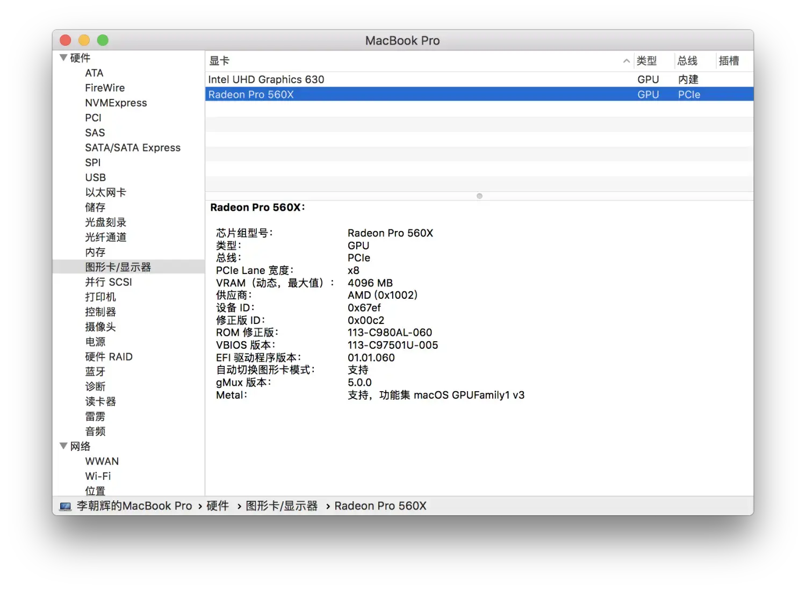Click the split-view drag handle between panes
Image resolution: width=806 pixels, height=590 pixels.
click(479, 196)
